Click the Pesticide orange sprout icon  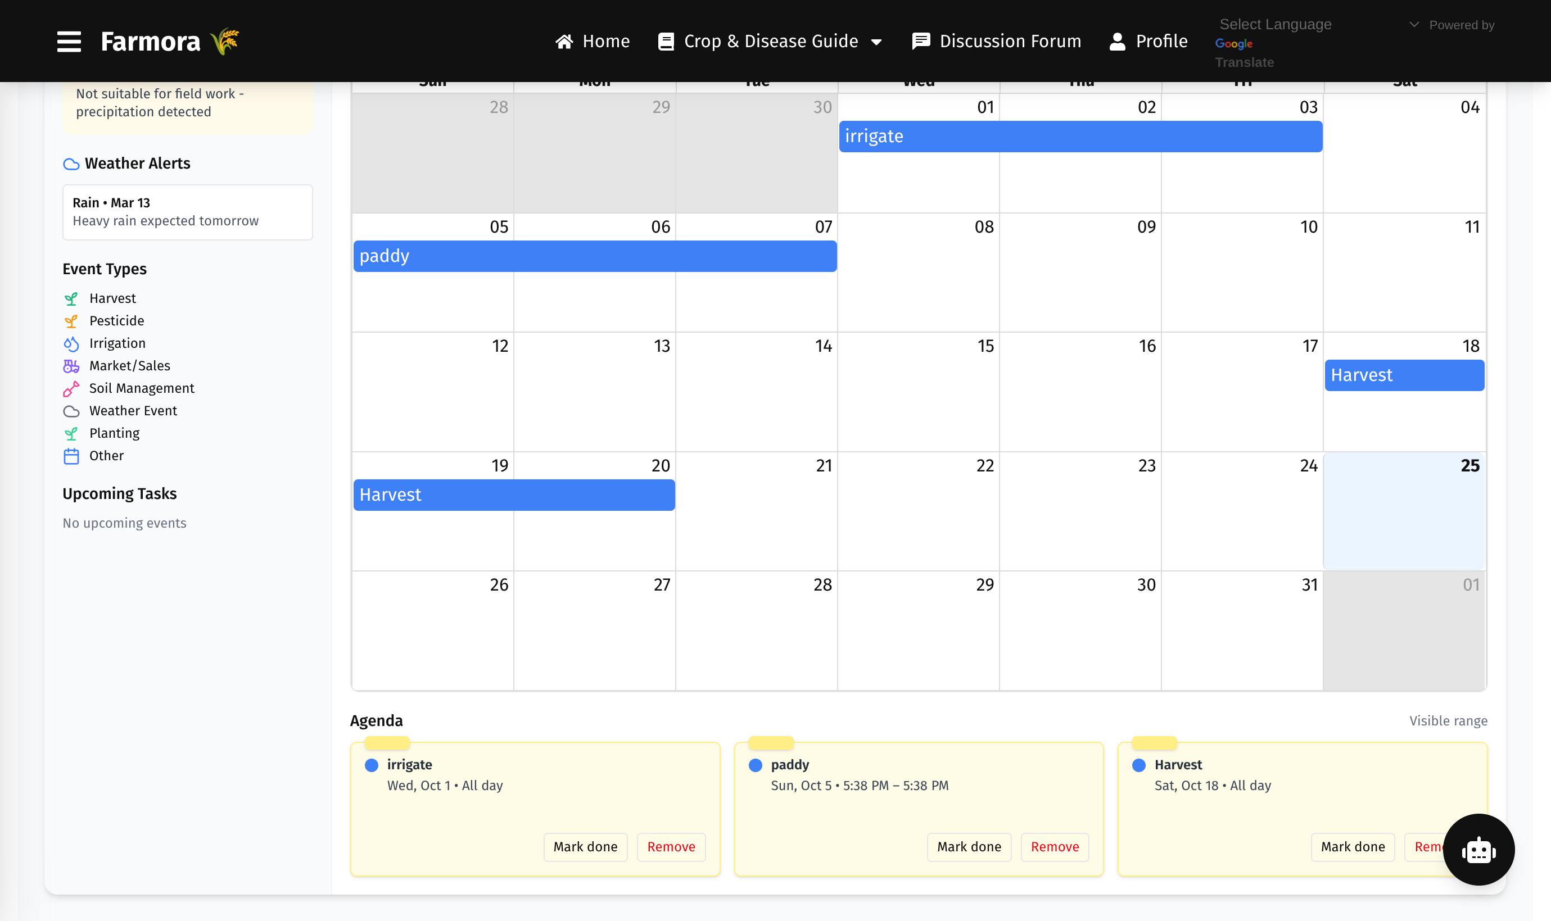coord(71,321)
